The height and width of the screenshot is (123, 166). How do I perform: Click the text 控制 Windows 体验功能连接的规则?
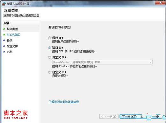(x=74, y=66)
